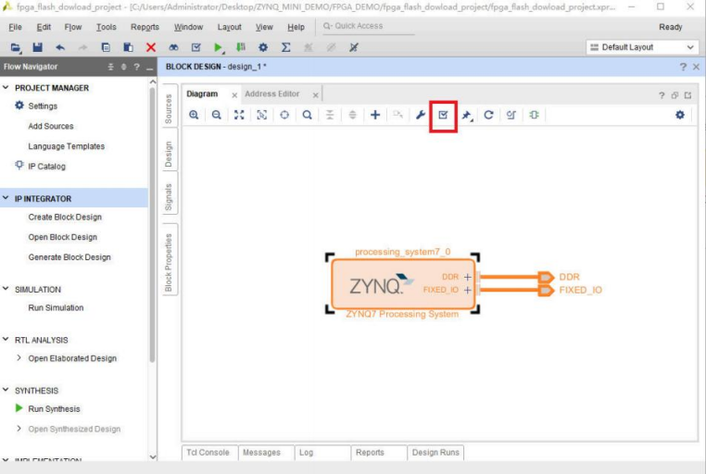Click the green Run arrow in main toolbar
The width and height of the screenshot is (706, 474).
coord(219,47)
